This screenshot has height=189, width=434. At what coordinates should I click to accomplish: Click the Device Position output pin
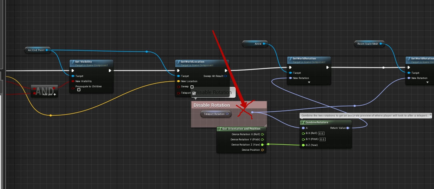(x=262, y=150)
